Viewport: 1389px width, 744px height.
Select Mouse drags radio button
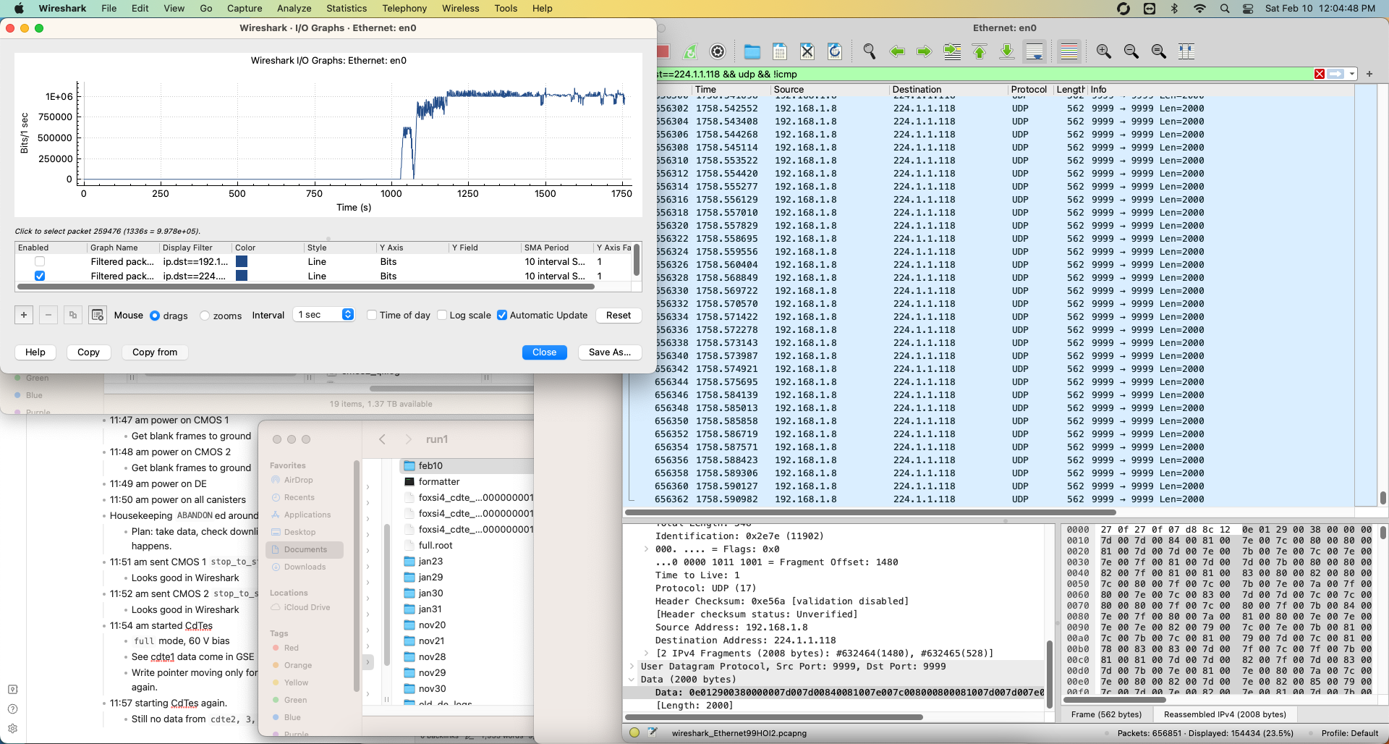click(155, 316)
